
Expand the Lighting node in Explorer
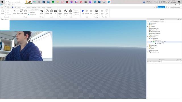pos(148,26)
